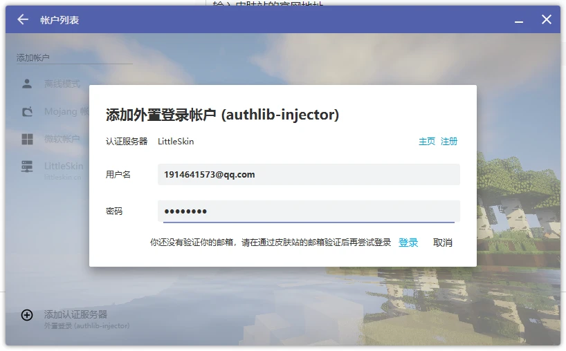Close the launcher window
The height and width of the screenshot is (351, 566).
coord(546,19)
